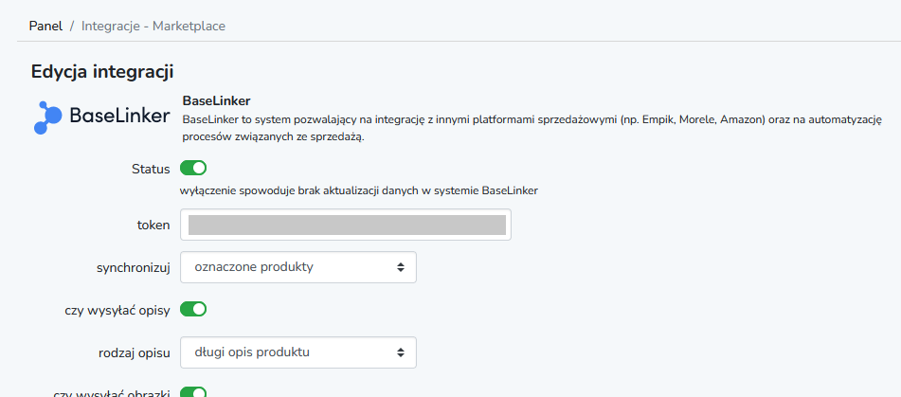
Task: Click the BaseLinker logo image
Action: [101, 117]
